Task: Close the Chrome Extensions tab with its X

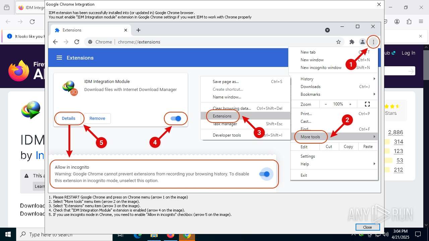Action: coord(126,30)
